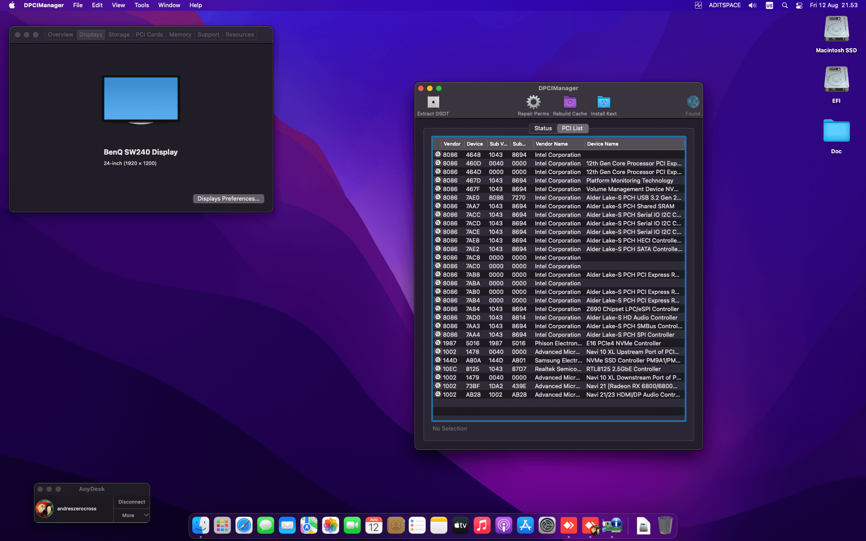
Task: Disconnect the AnyDesk session
Action: click(131, 501)
